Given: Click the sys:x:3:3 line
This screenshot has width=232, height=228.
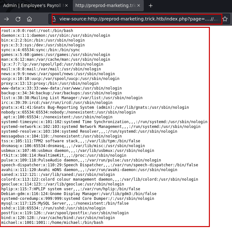Looking at the screenshot, I should (43, 45).
